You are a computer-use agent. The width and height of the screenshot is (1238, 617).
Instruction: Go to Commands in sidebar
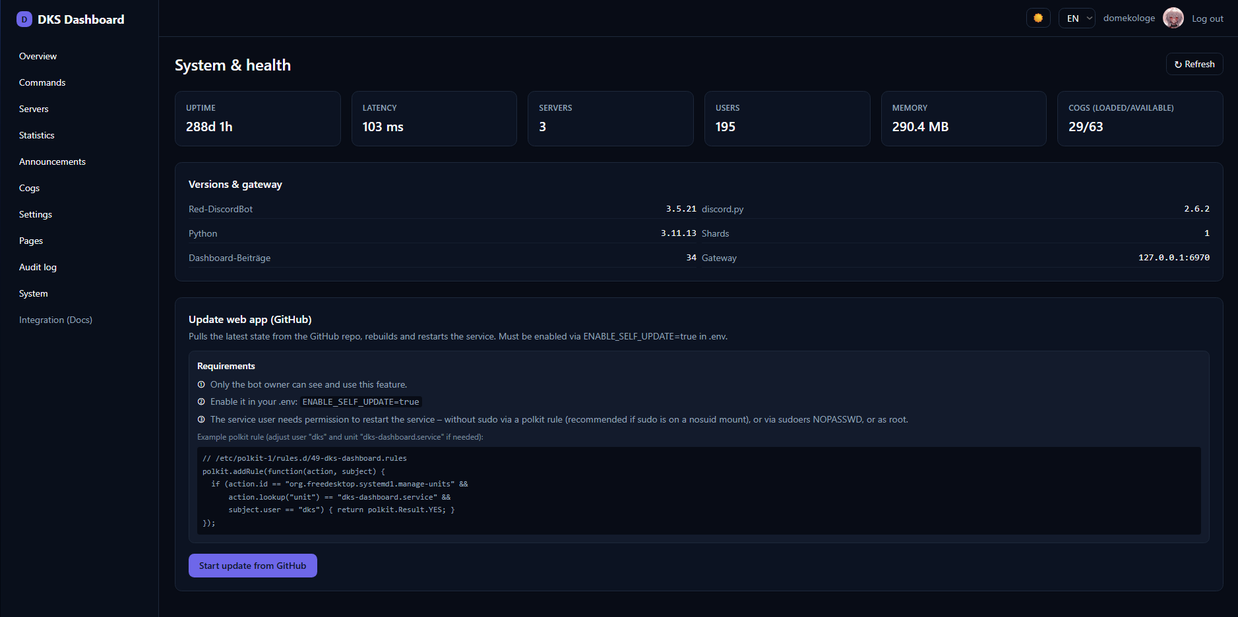pyautogui.click(x=42, y=82)
